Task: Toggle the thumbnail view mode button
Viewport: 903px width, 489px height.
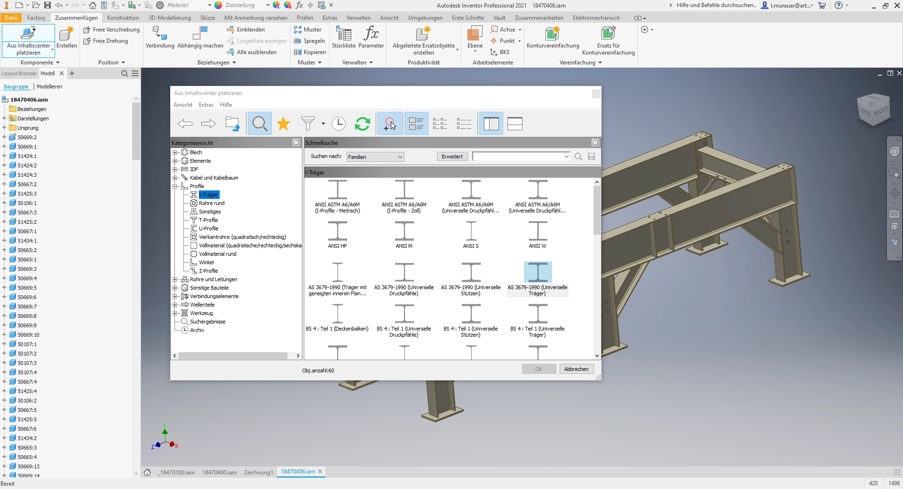Action: (x=416, y=124)
